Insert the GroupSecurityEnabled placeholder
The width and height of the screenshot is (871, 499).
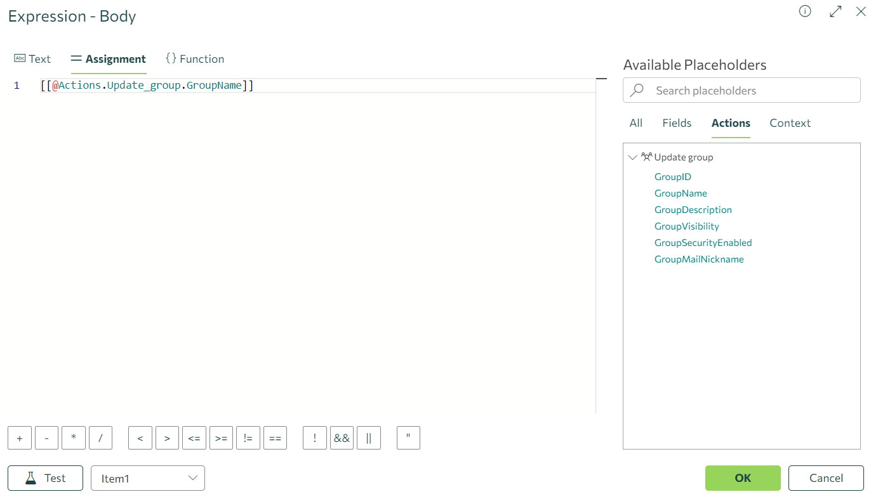pos(703,243)
